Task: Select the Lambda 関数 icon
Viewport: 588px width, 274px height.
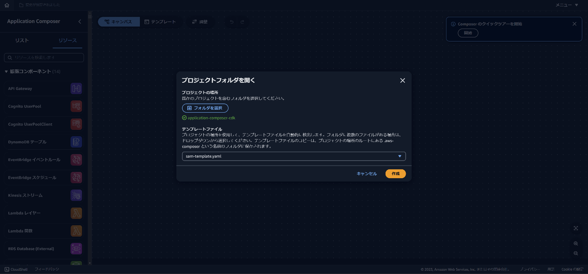Action: click(x=76, y=231)
